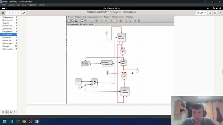The image size is (223, 125).
Task: Open VirtualBox Manager from the taskbar
Action: (x=18, y=122)
